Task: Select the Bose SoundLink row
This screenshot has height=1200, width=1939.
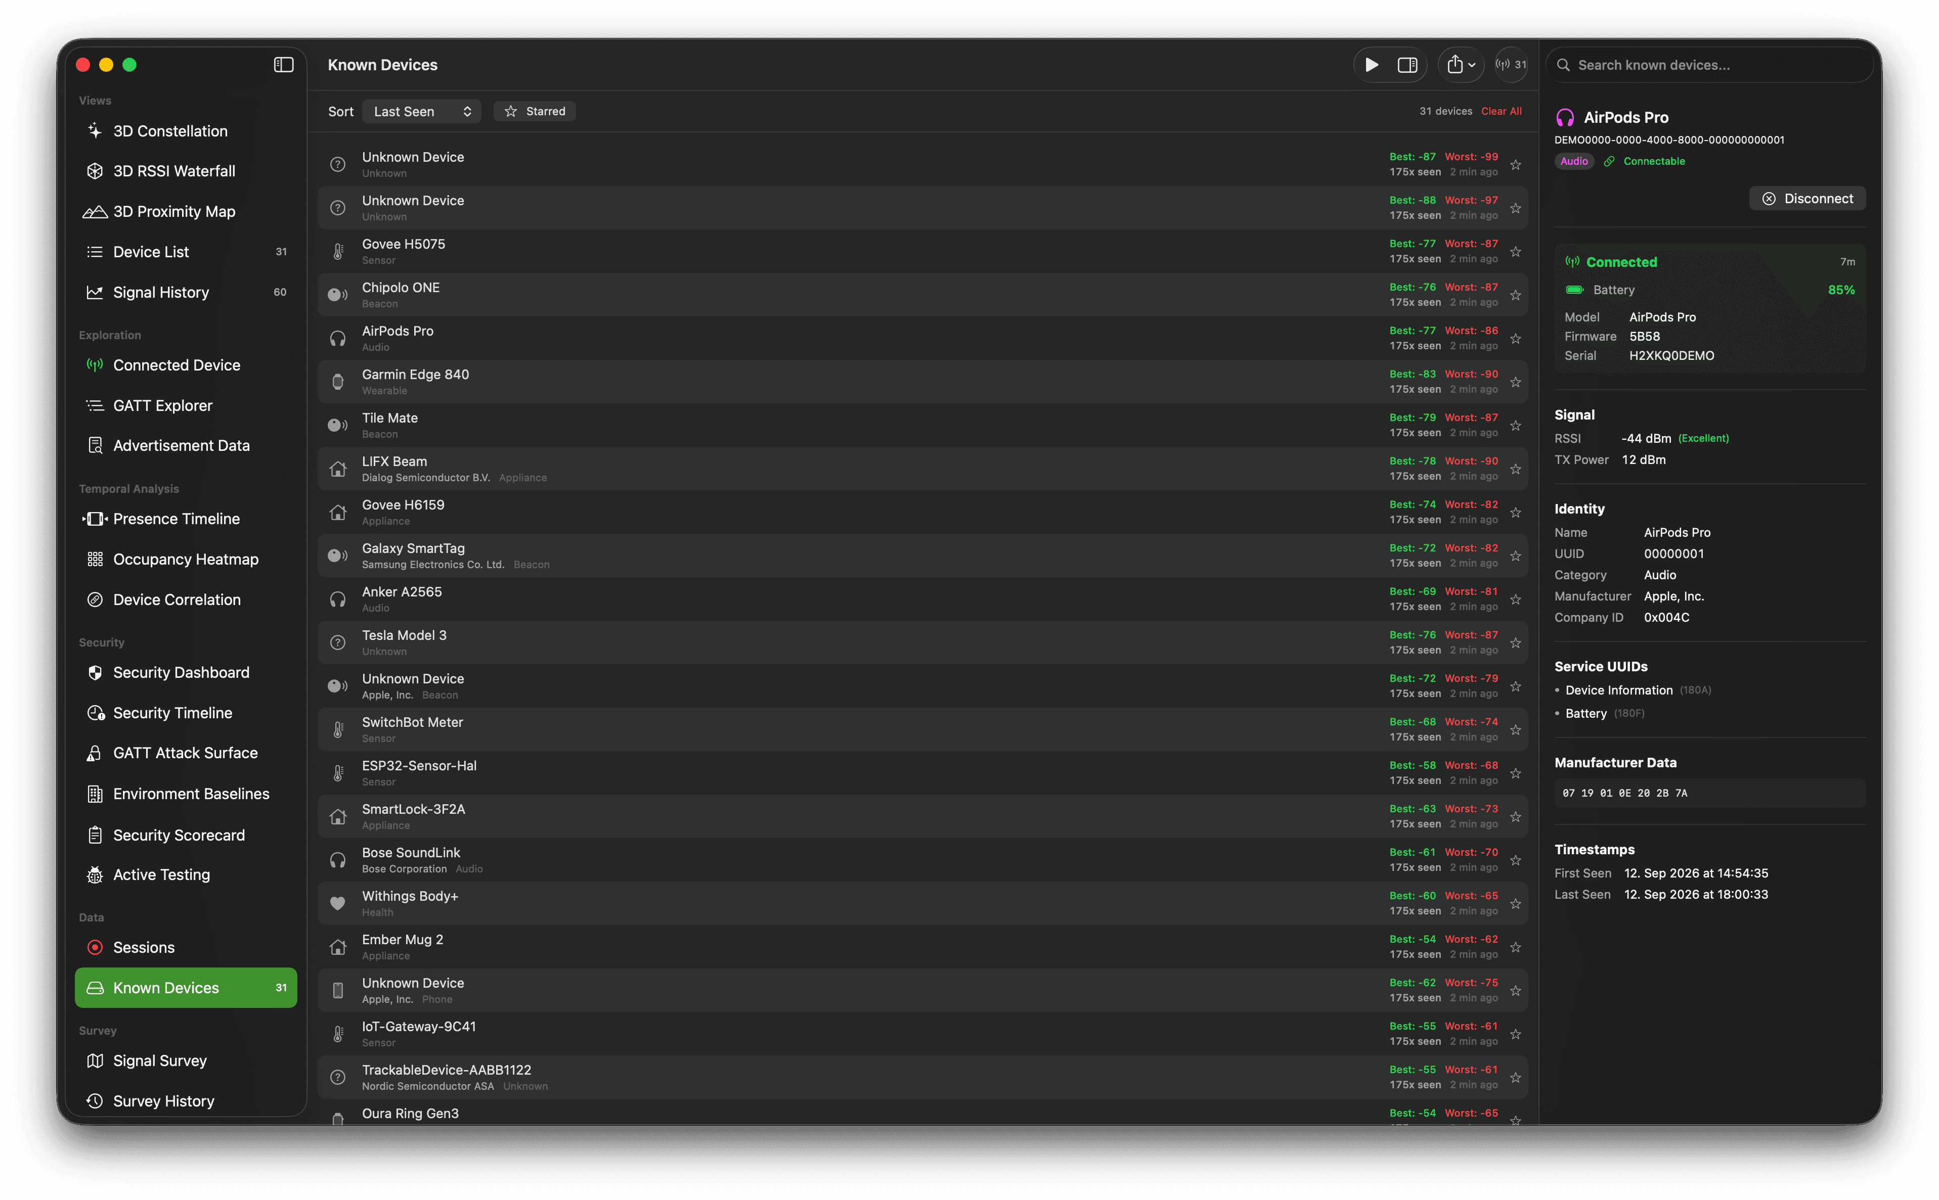Action: tap(922, 860)
